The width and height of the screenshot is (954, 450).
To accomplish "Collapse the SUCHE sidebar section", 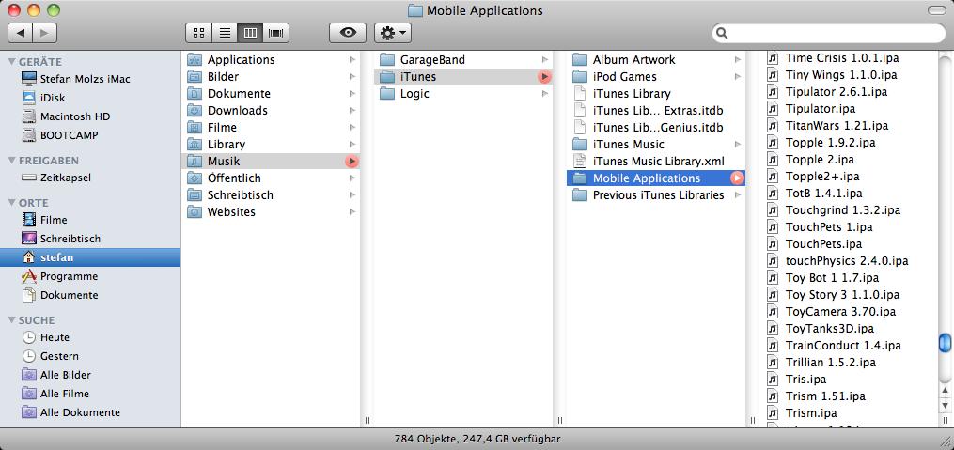I will coord(11,319).
